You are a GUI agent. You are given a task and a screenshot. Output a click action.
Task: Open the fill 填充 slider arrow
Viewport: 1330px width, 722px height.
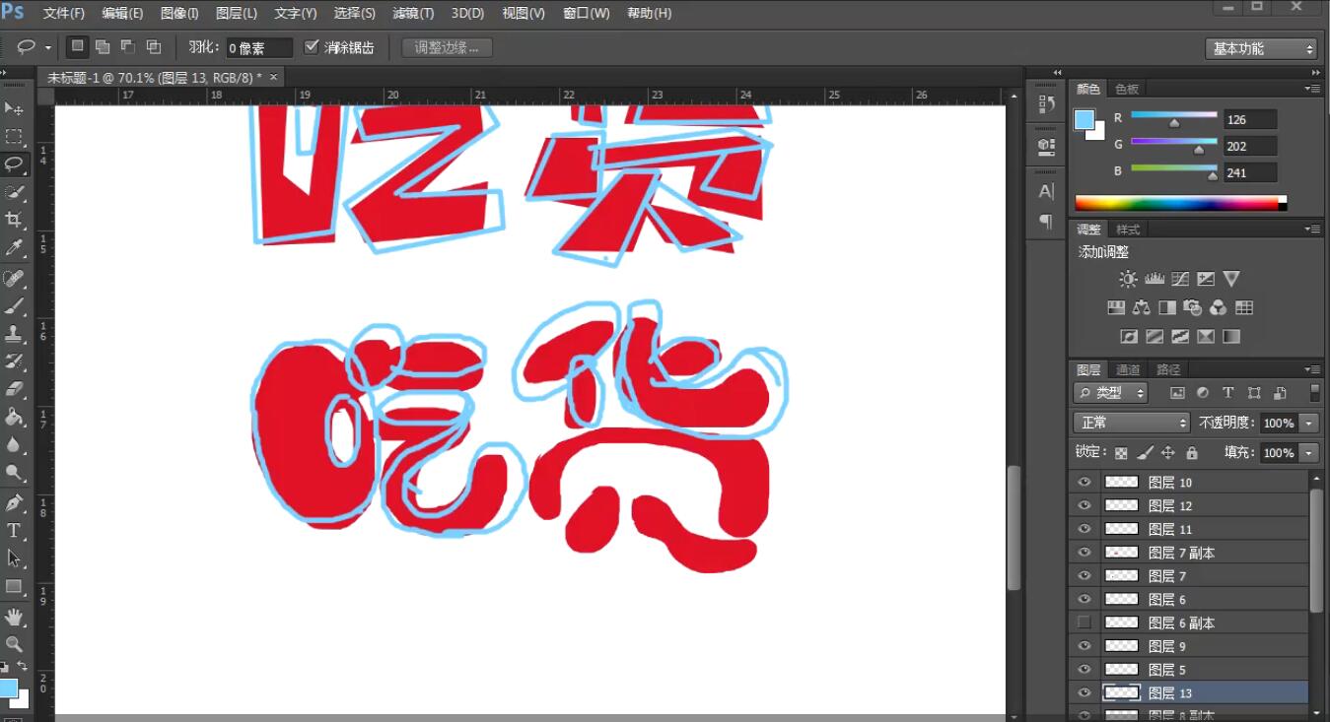click(x=1309, y=453)
